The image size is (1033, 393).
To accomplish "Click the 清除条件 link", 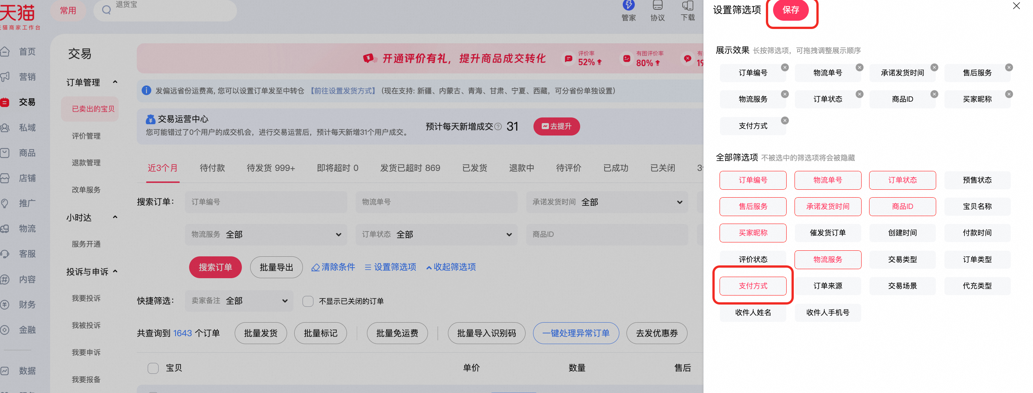I will [x=333, y=267].
